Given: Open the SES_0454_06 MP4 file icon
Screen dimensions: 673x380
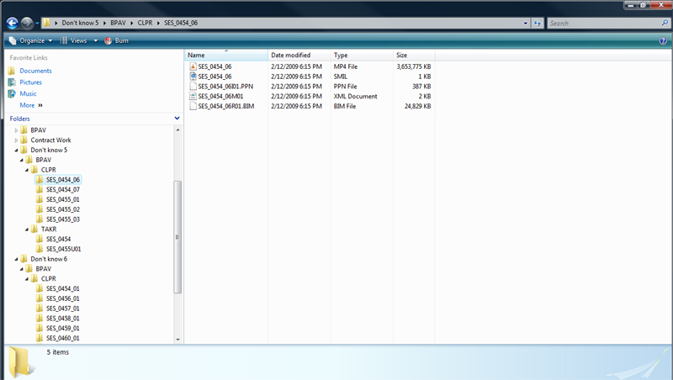Looking at the screenshot, I should tap(193, 66).
